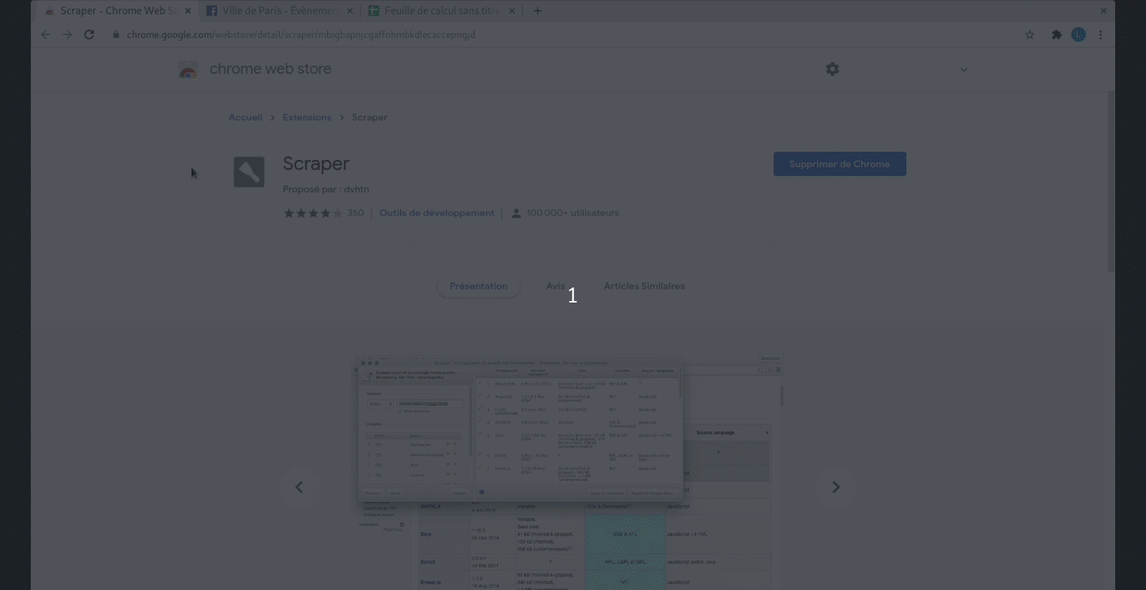The image size is (1146, 590).
Task: Close the Scraper - Chrome Web Store tab
Action: (188, 11)
